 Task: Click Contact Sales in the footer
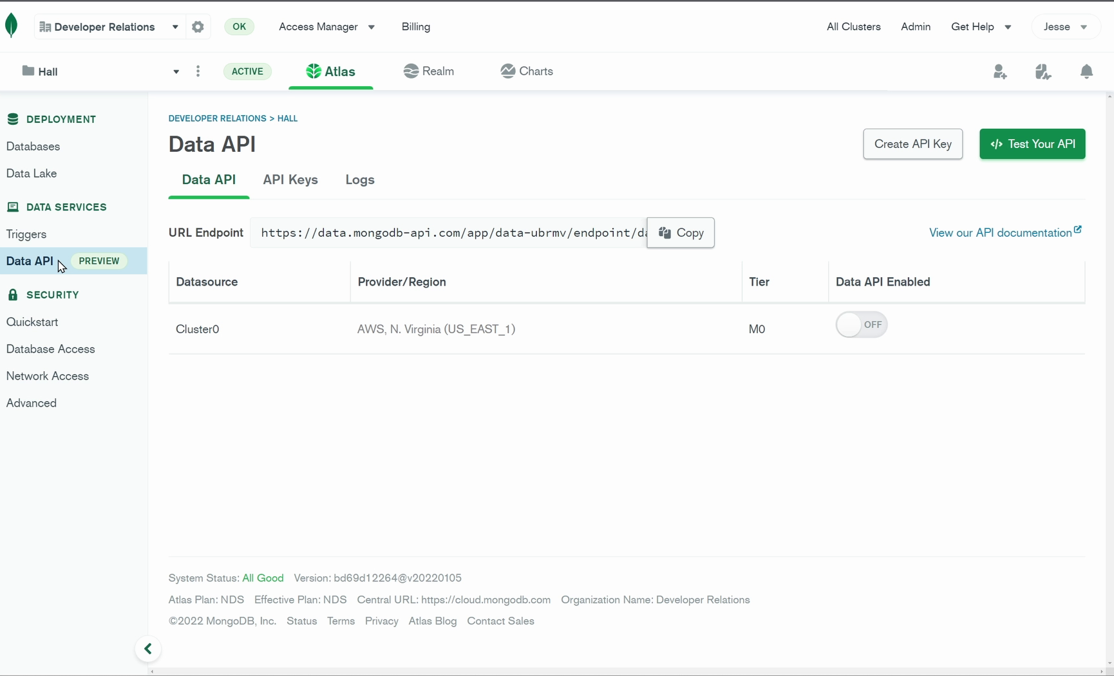(x=500, y=621)
